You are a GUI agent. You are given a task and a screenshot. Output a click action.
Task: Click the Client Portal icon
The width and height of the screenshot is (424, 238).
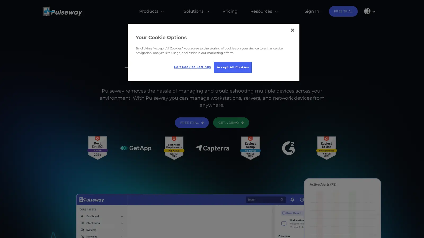point(82,223)
